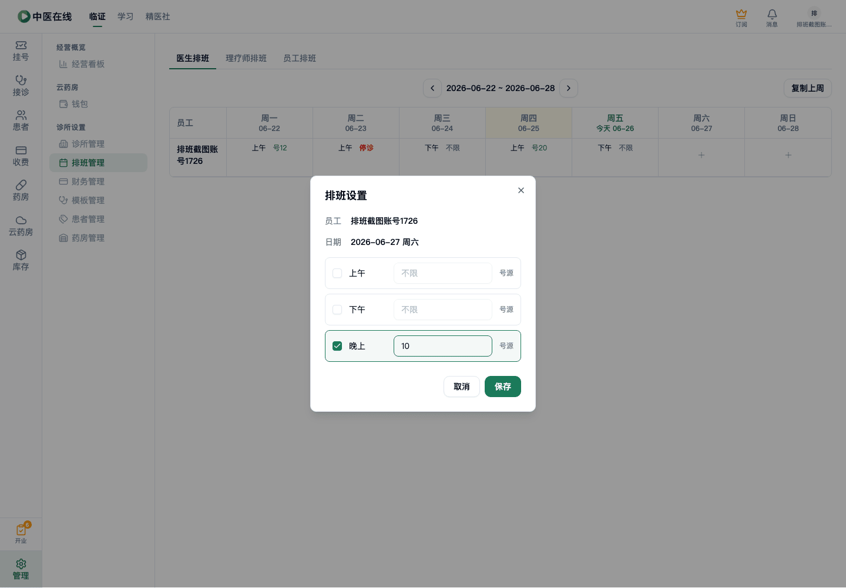Go to next week arrow

pos(569,88)
